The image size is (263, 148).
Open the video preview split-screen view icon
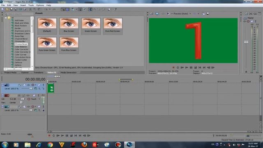click(x=168, y=14)
